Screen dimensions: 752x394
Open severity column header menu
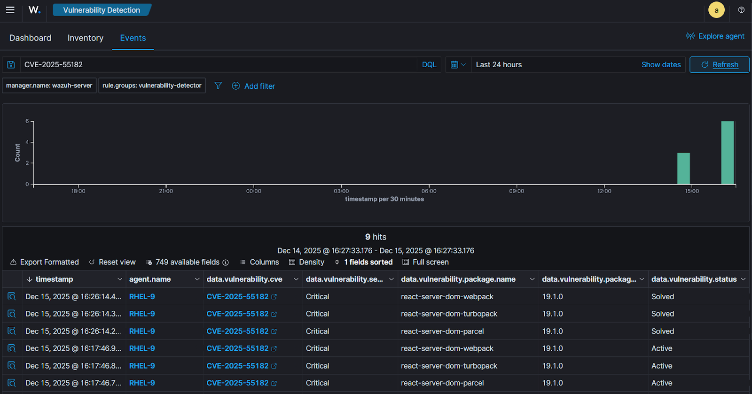coord(392,279)
